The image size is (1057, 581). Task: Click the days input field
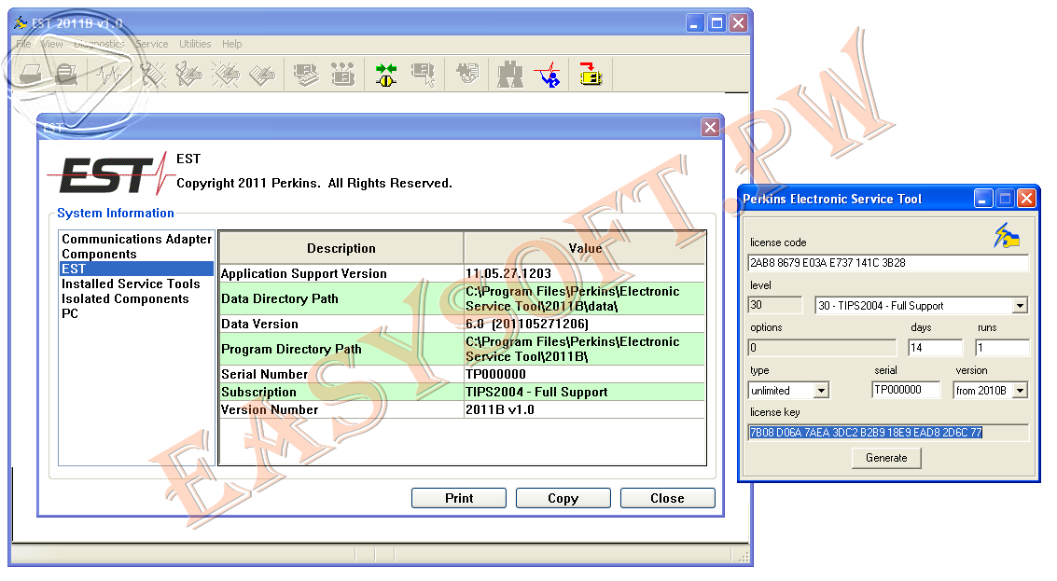coord(936,348)
